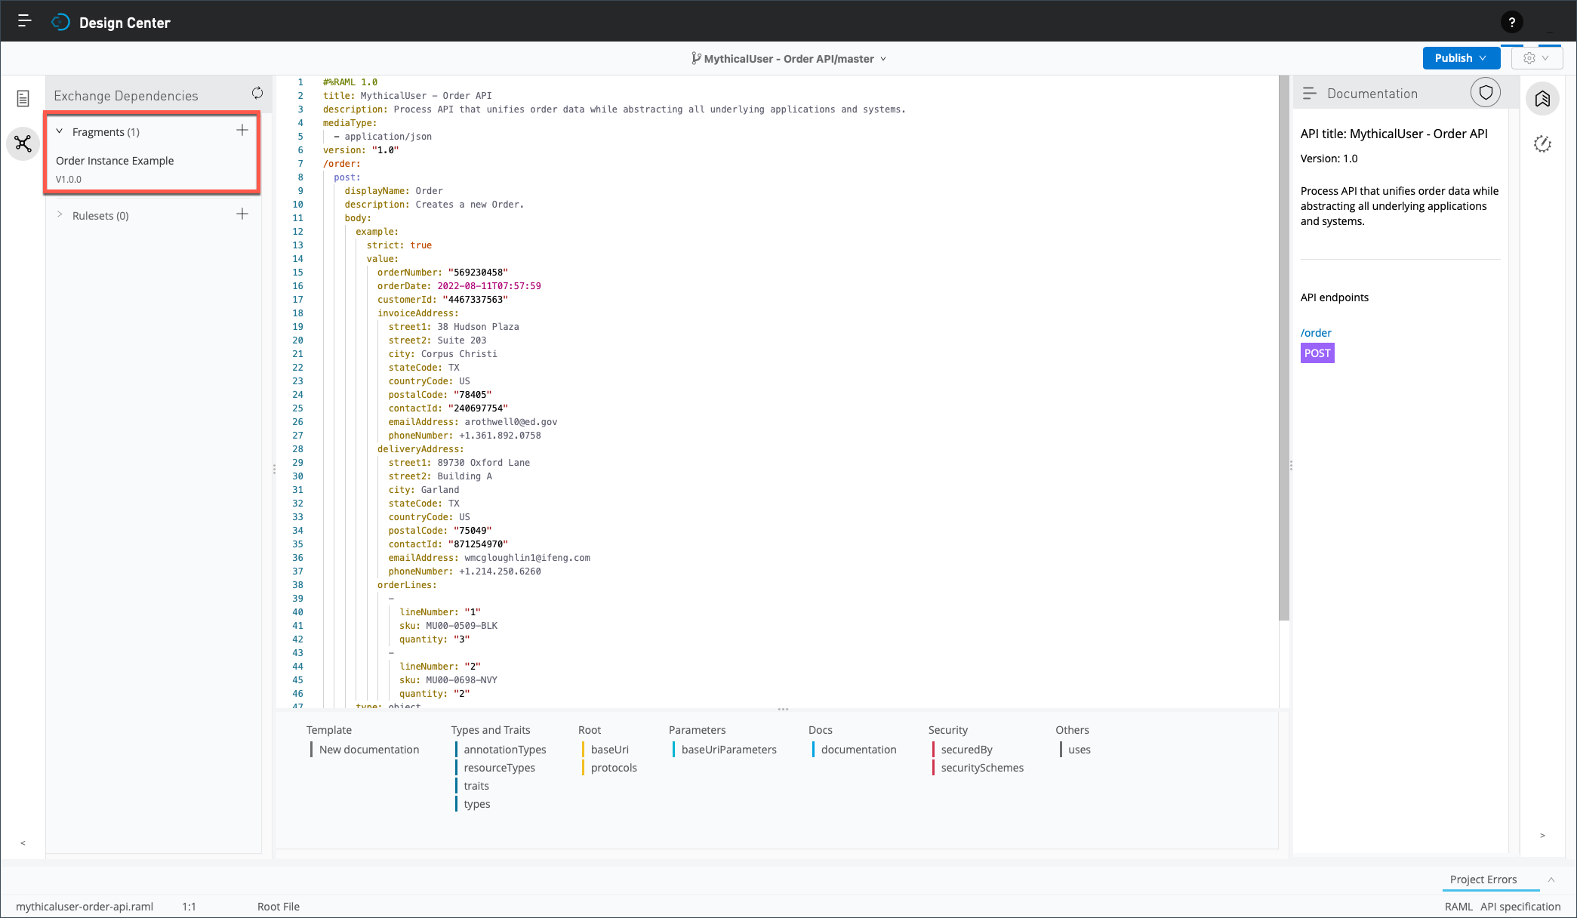Click the right panel resize handle

1291,466
